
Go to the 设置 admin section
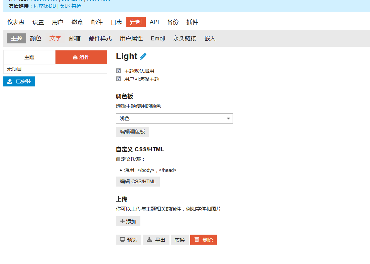[x=38, y=22]
